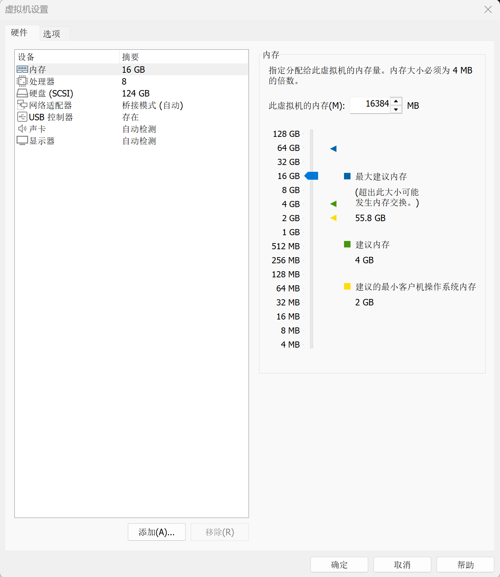Image resolution: width=500 pixels, height=577 pixels.
Task: Click the blue maximum memory marker triangle
Action: tap(334, 149)
